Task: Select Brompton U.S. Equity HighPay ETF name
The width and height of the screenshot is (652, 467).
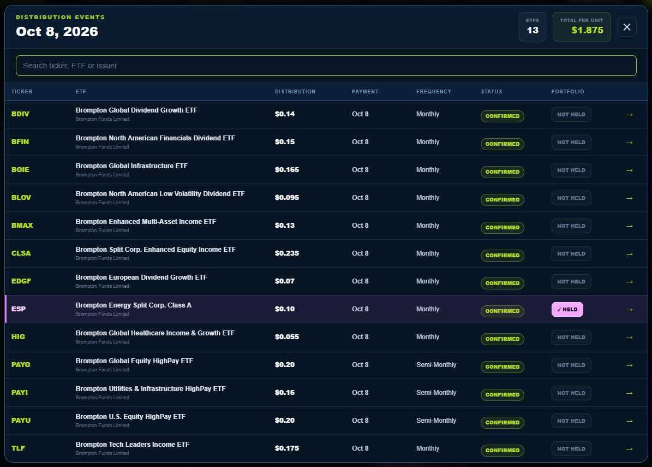Action: [130, 417]
